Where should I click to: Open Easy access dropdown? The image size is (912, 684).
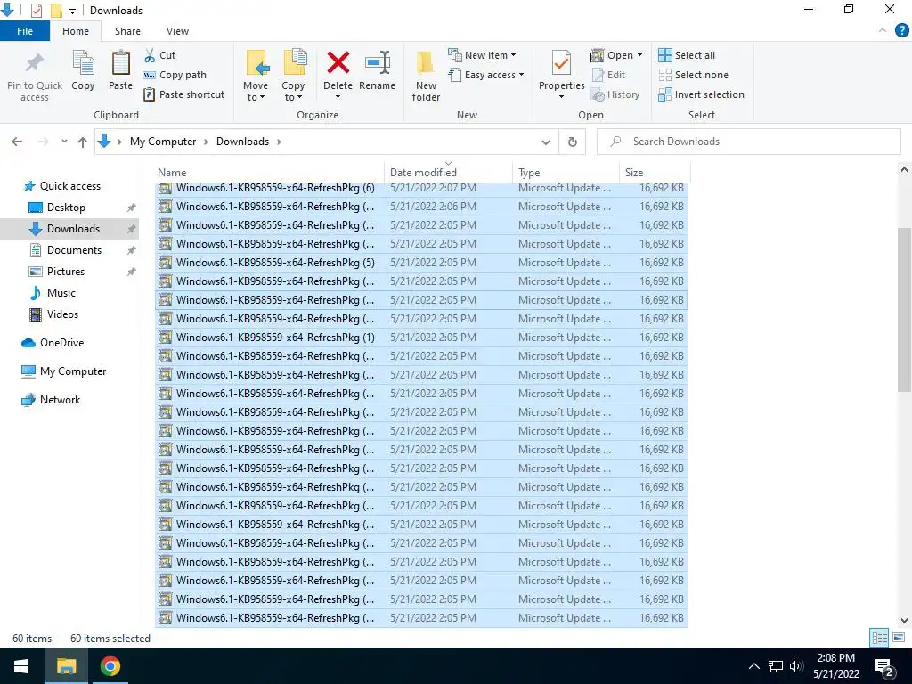[x=486, y=75]
